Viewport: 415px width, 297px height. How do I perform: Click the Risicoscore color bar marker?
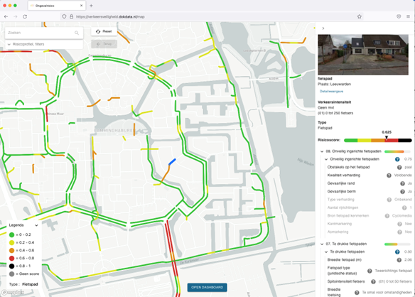pos(387,138)
